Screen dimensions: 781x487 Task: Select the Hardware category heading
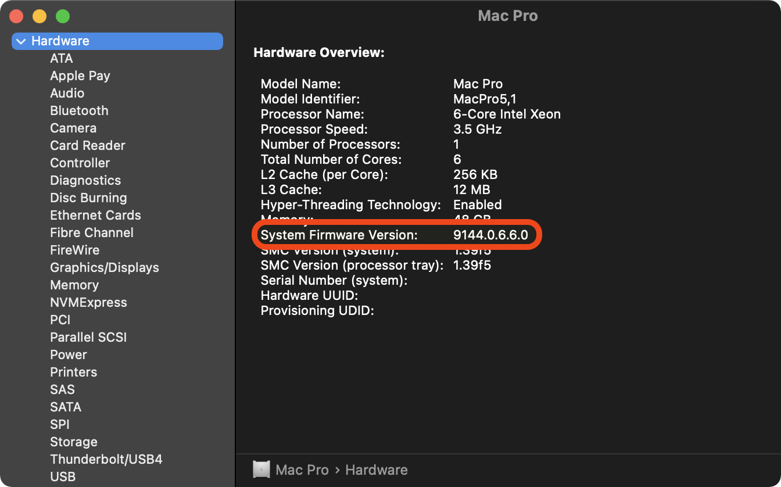[x=60, y=41]
